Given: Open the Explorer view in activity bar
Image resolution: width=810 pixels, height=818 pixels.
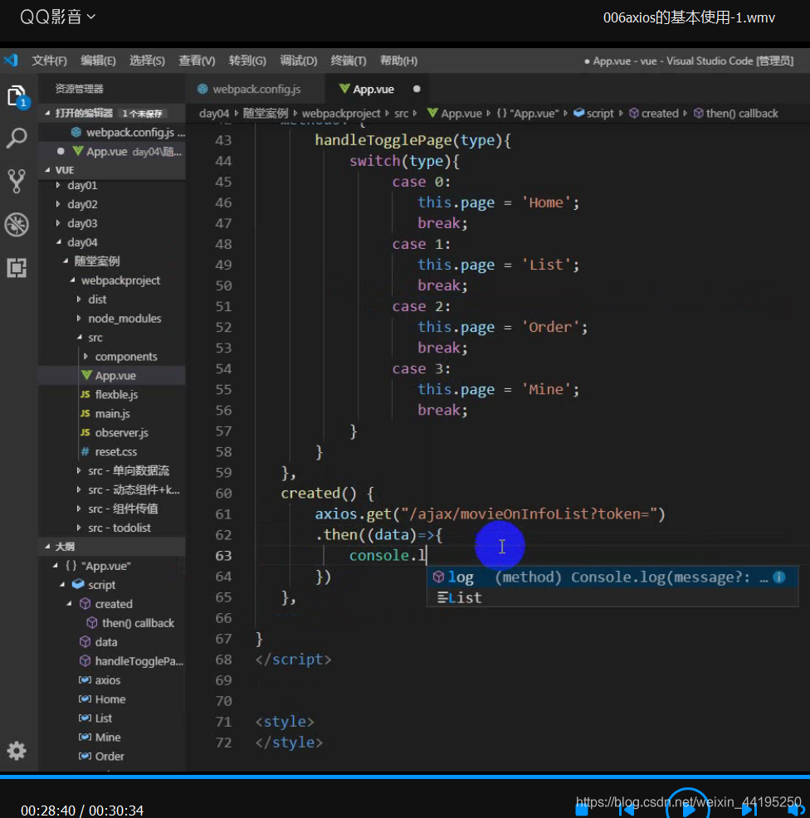Looking at the screenshot, I should click(17, 95).
